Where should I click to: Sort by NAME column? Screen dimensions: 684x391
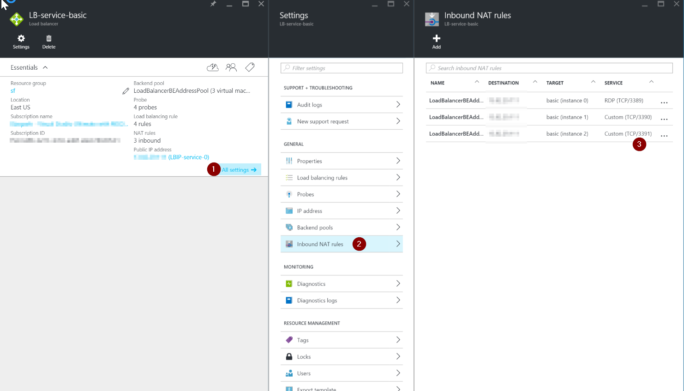pyautogui.click(x=437, y=83)
